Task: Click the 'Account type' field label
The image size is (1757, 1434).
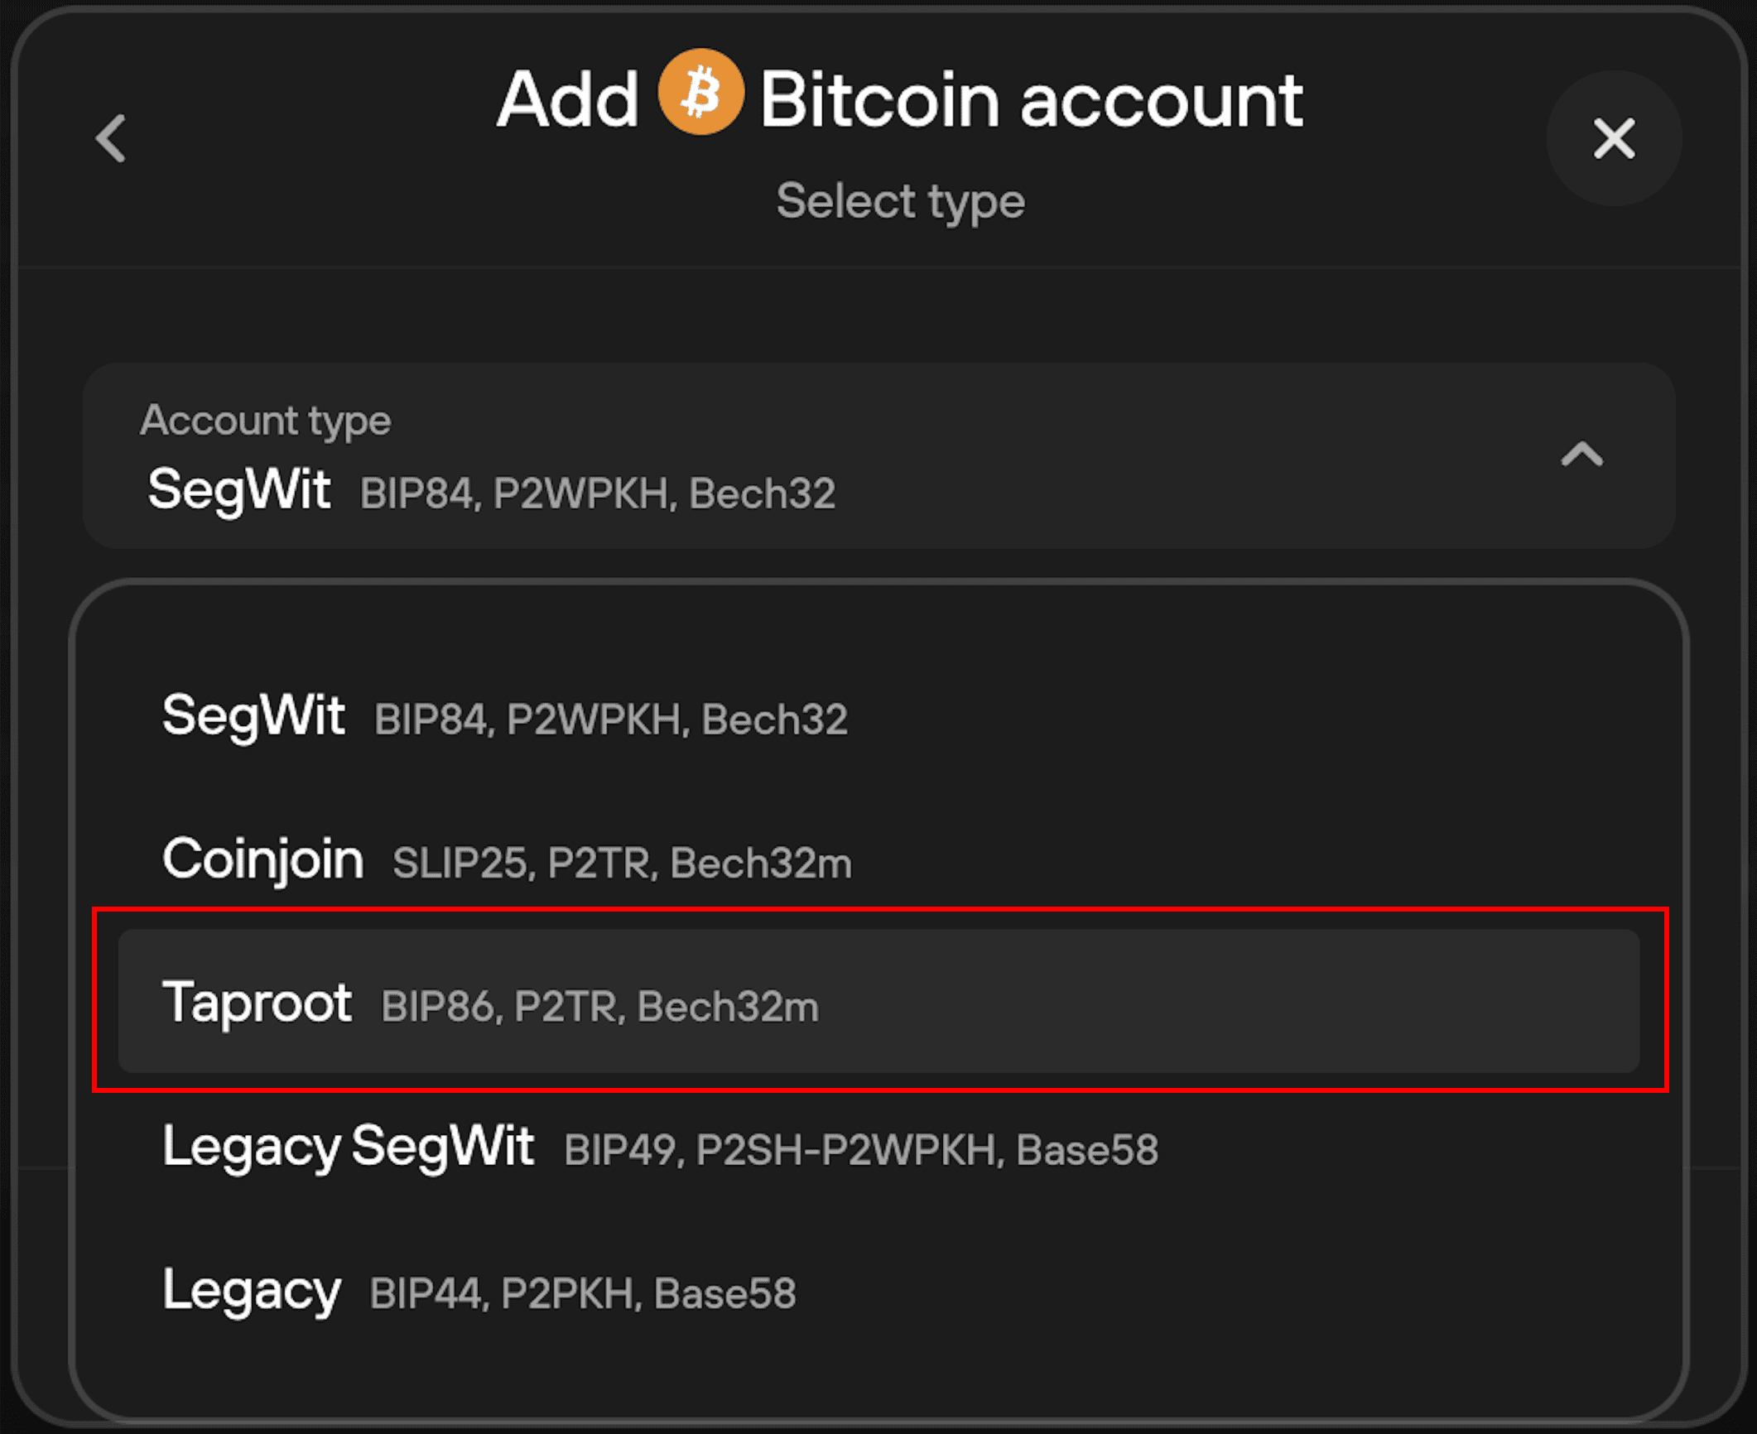Action: (266, 421)
